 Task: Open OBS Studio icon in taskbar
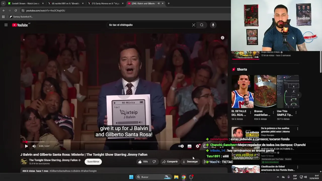tap(191, 177)
